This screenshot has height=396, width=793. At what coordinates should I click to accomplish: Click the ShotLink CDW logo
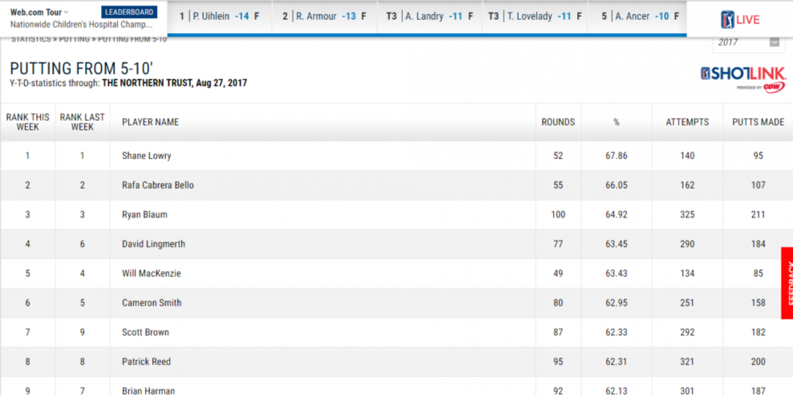743,79
